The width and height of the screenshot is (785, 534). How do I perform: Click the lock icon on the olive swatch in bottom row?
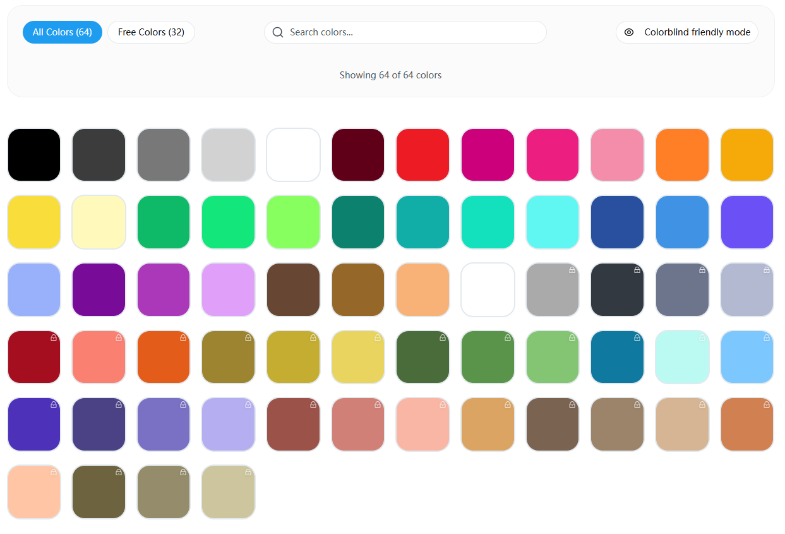pos(118,472)
